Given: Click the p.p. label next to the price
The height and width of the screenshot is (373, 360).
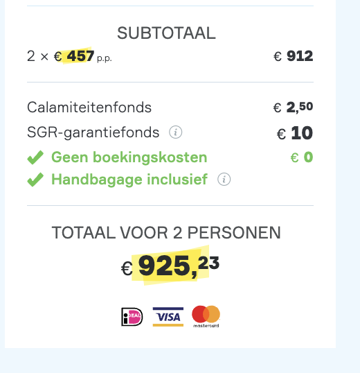Looking at the screenshot, I should 105,58.
